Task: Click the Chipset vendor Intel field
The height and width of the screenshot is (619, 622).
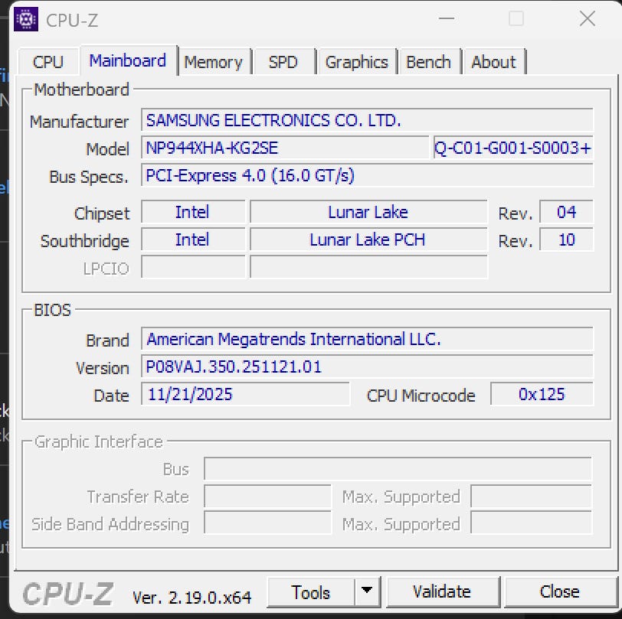Action: (193, 213)
